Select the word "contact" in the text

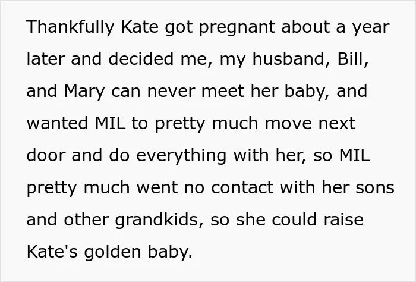[242, 187]
